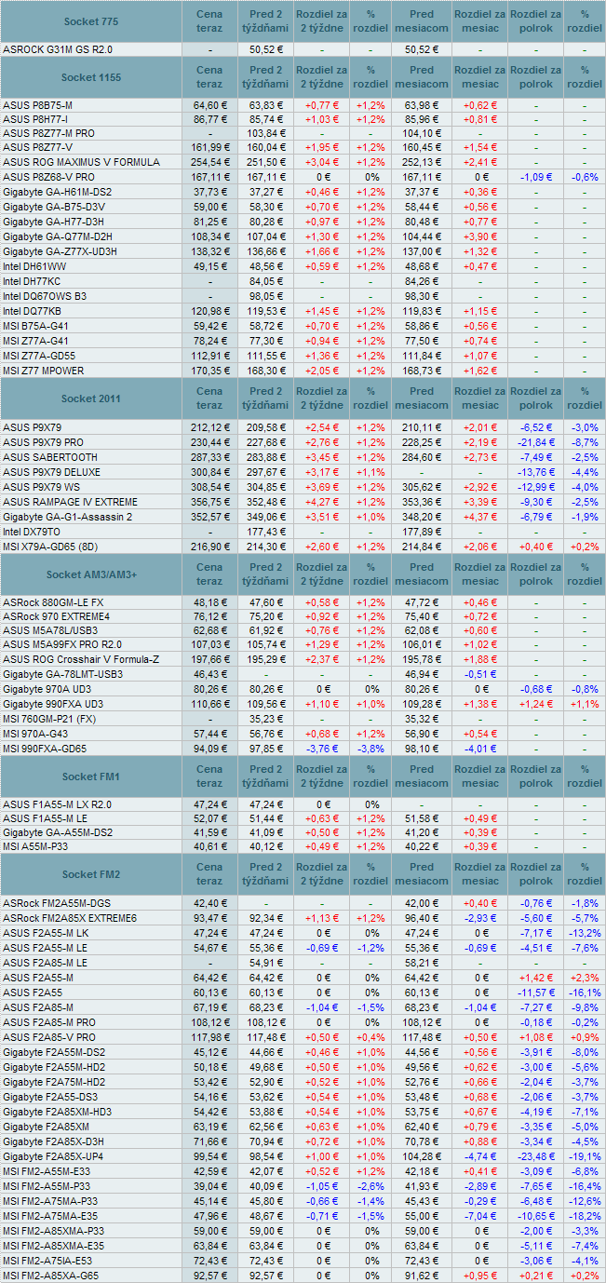Click the Socket FM1 section header
This screenshot has height=1283, width=606.
[x=91, y=777]
